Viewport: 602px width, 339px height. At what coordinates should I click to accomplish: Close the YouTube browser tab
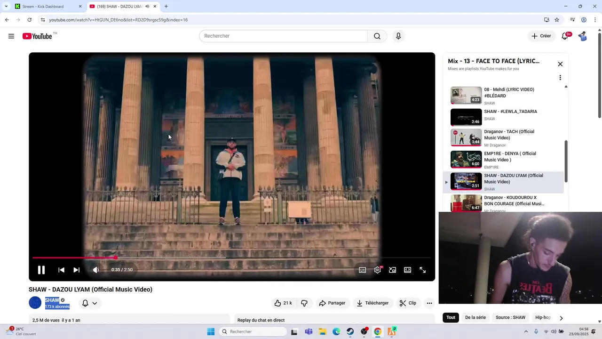pyautogui.click(x=155, y=7)
